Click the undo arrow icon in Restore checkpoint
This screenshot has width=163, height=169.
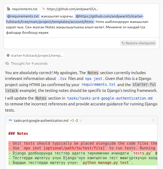123,43
